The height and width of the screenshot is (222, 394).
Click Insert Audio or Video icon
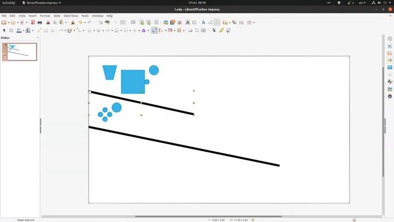point(172,22)
